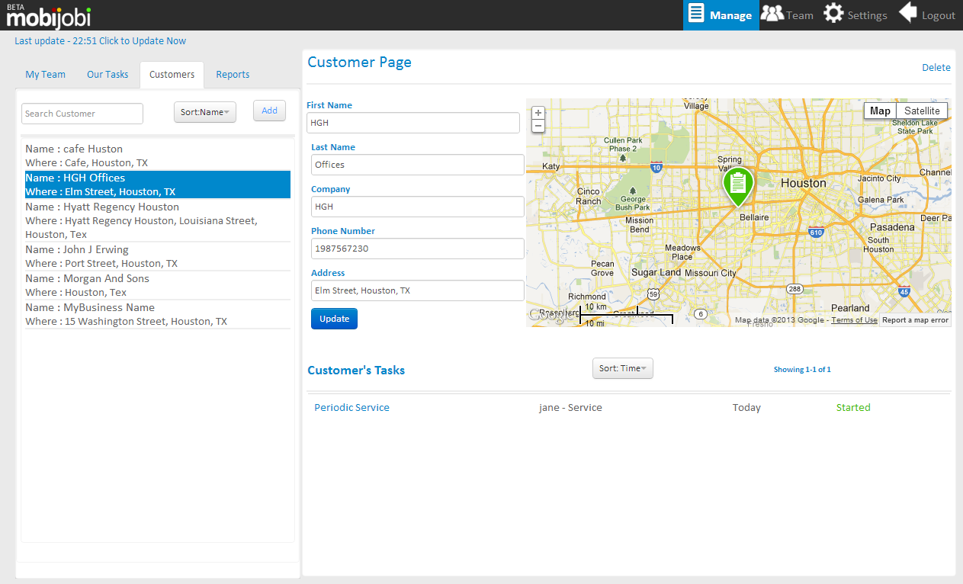The image size is (963, 584).
Task: Click the Settings gear icon
Action: pyautogui.click(x=833, y=14)
